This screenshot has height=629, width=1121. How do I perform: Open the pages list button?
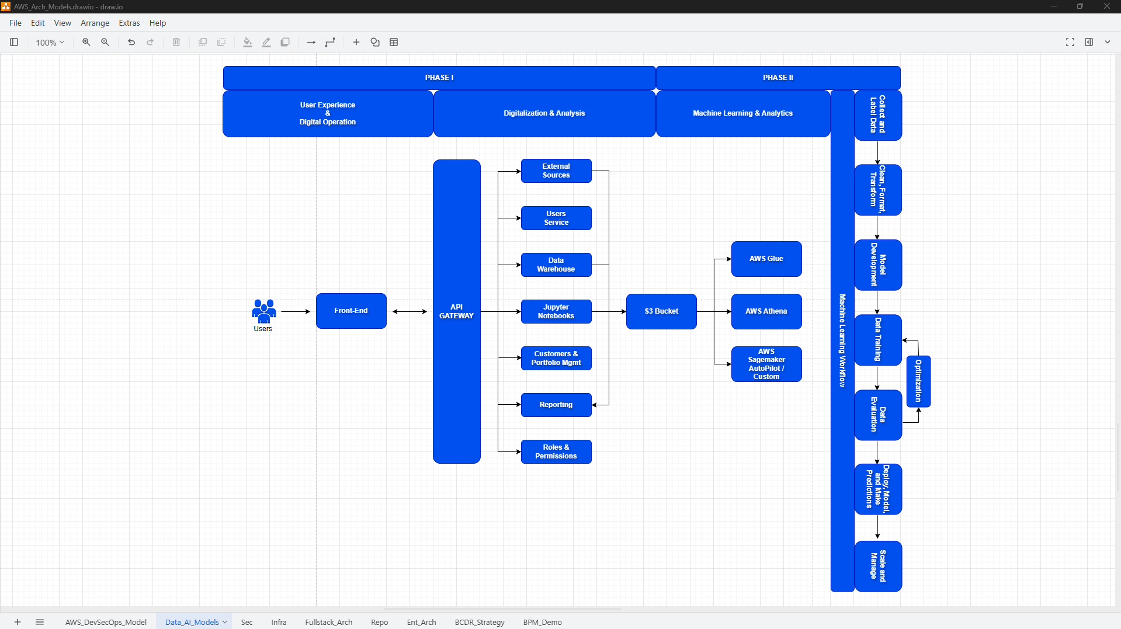[40, 622]
